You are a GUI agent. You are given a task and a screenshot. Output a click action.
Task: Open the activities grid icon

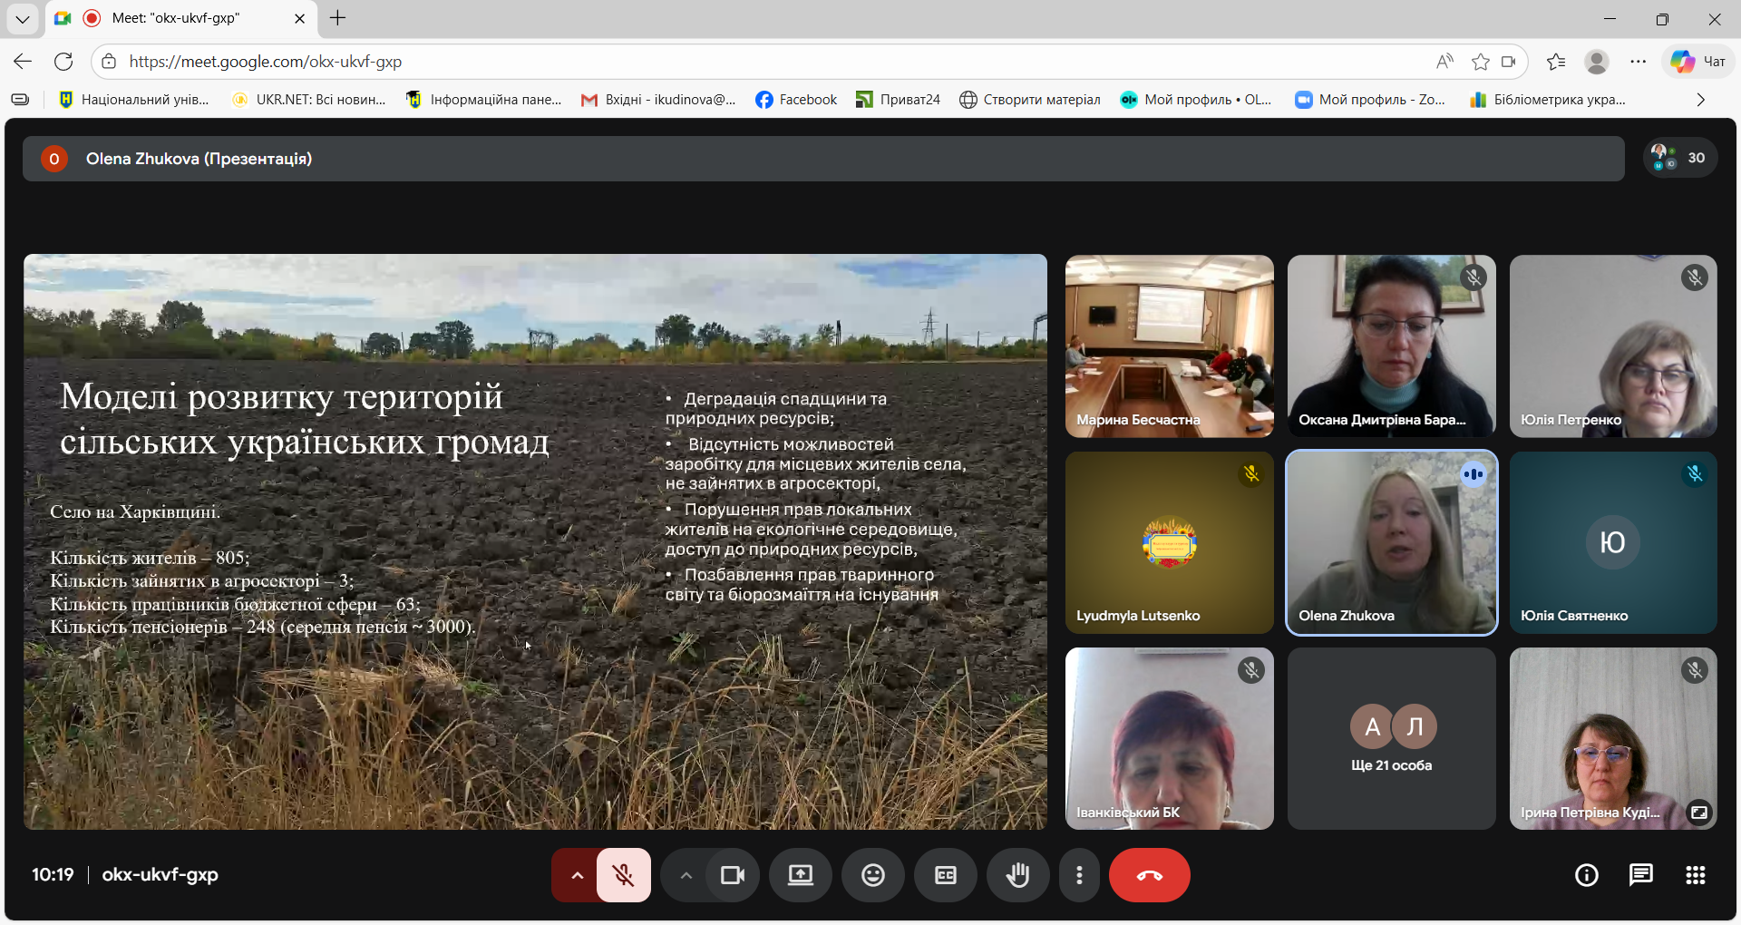(x=1695, y=875)
